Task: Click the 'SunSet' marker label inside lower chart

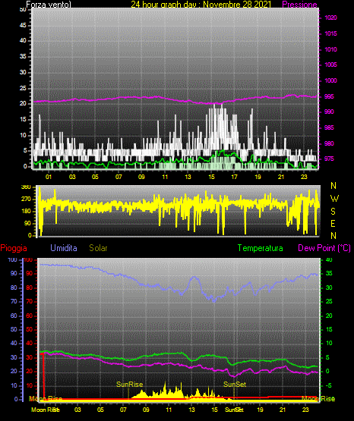Action: (x=235, y=385)
